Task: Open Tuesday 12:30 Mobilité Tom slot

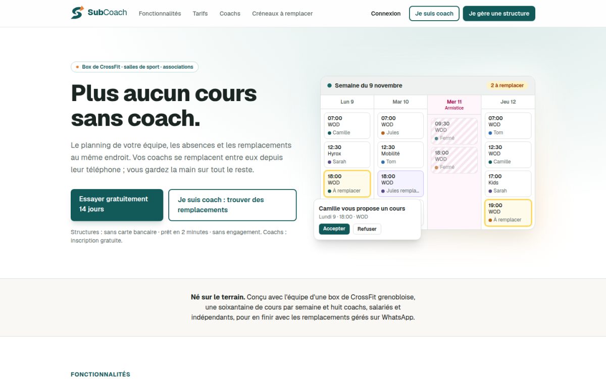Action: point(400,155)
